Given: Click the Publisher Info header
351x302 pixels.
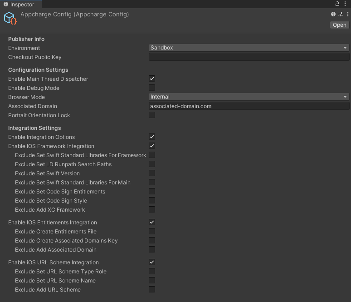Looking at the screenshot, I should pos(26,39).
